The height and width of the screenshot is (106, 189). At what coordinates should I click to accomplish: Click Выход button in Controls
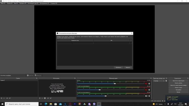(178, 92)
